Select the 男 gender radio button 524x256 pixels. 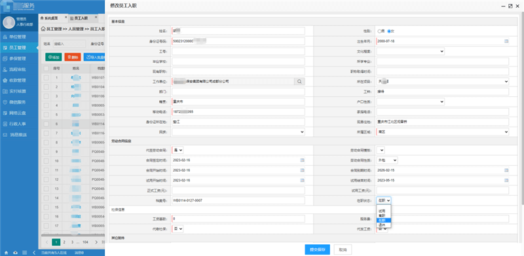coord(379,31)
